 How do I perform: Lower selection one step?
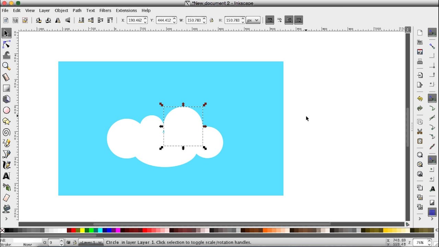(x=91, y=20)
